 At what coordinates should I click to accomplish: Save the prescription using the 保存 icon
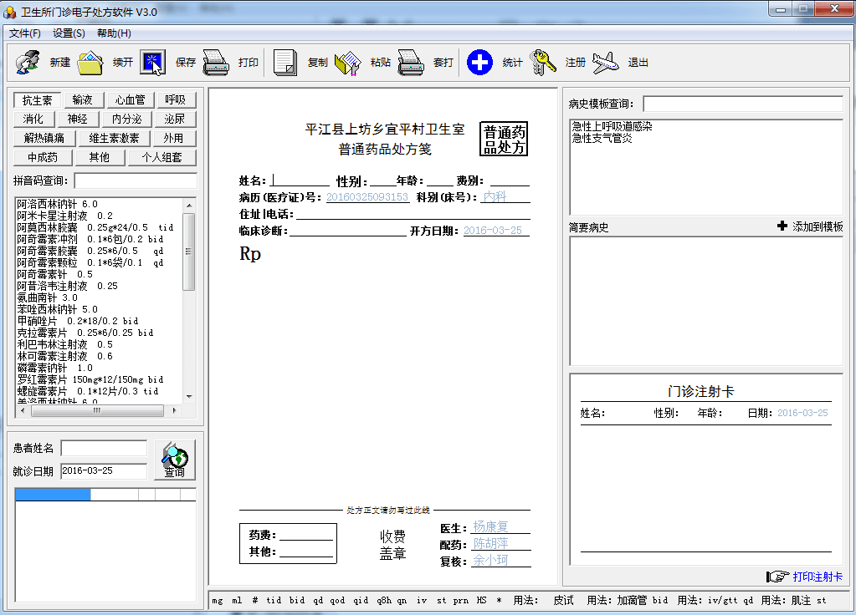[152, 63]
